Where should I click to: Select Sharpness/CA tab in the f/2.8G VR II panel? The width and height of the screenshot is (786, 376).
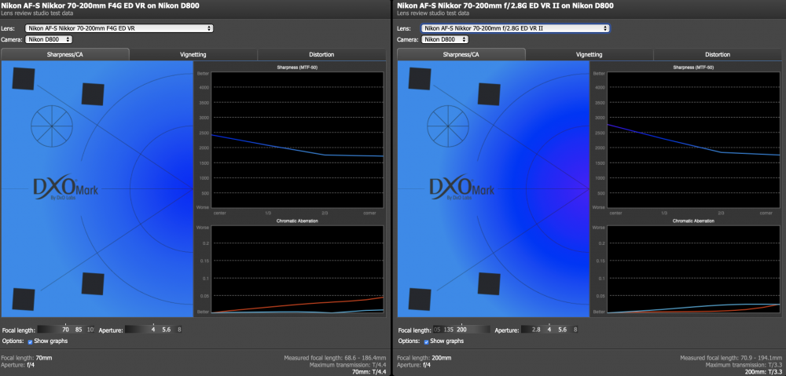coord(461,55)
